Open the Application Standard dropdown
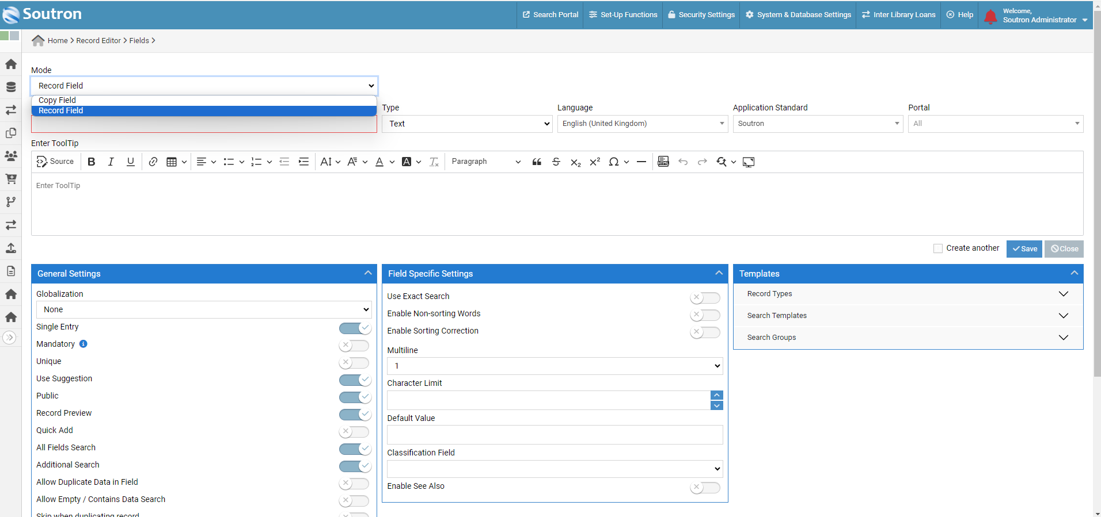 pos(818,124)
